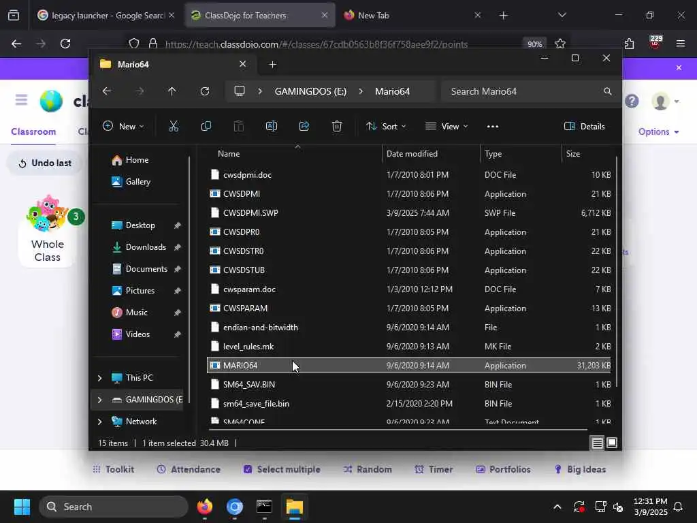Open Chromium icon in the taskbar
The height and width of the screenshot is (523, 697).
click(235, 507)
